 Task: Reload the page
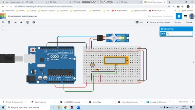click(11, 7)
